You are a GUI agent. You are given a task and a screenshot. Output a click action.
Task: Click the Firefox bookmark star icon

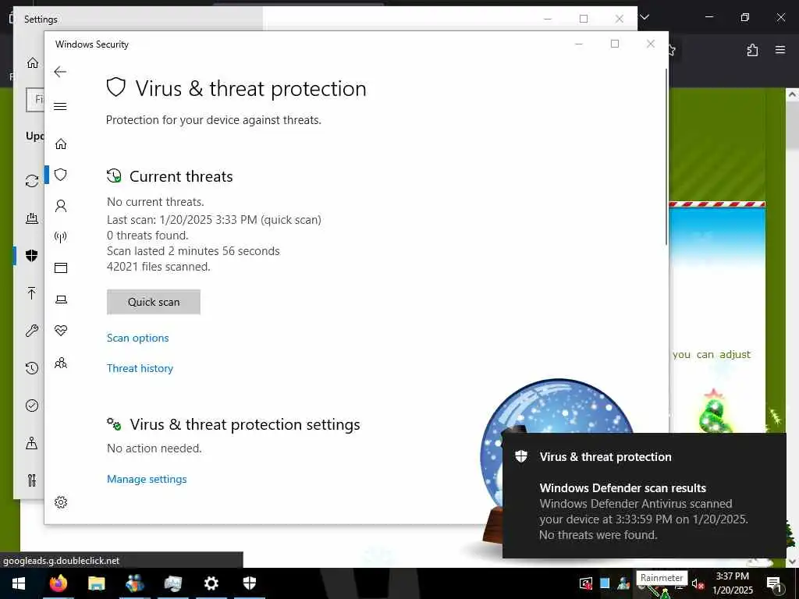[672, 50]
